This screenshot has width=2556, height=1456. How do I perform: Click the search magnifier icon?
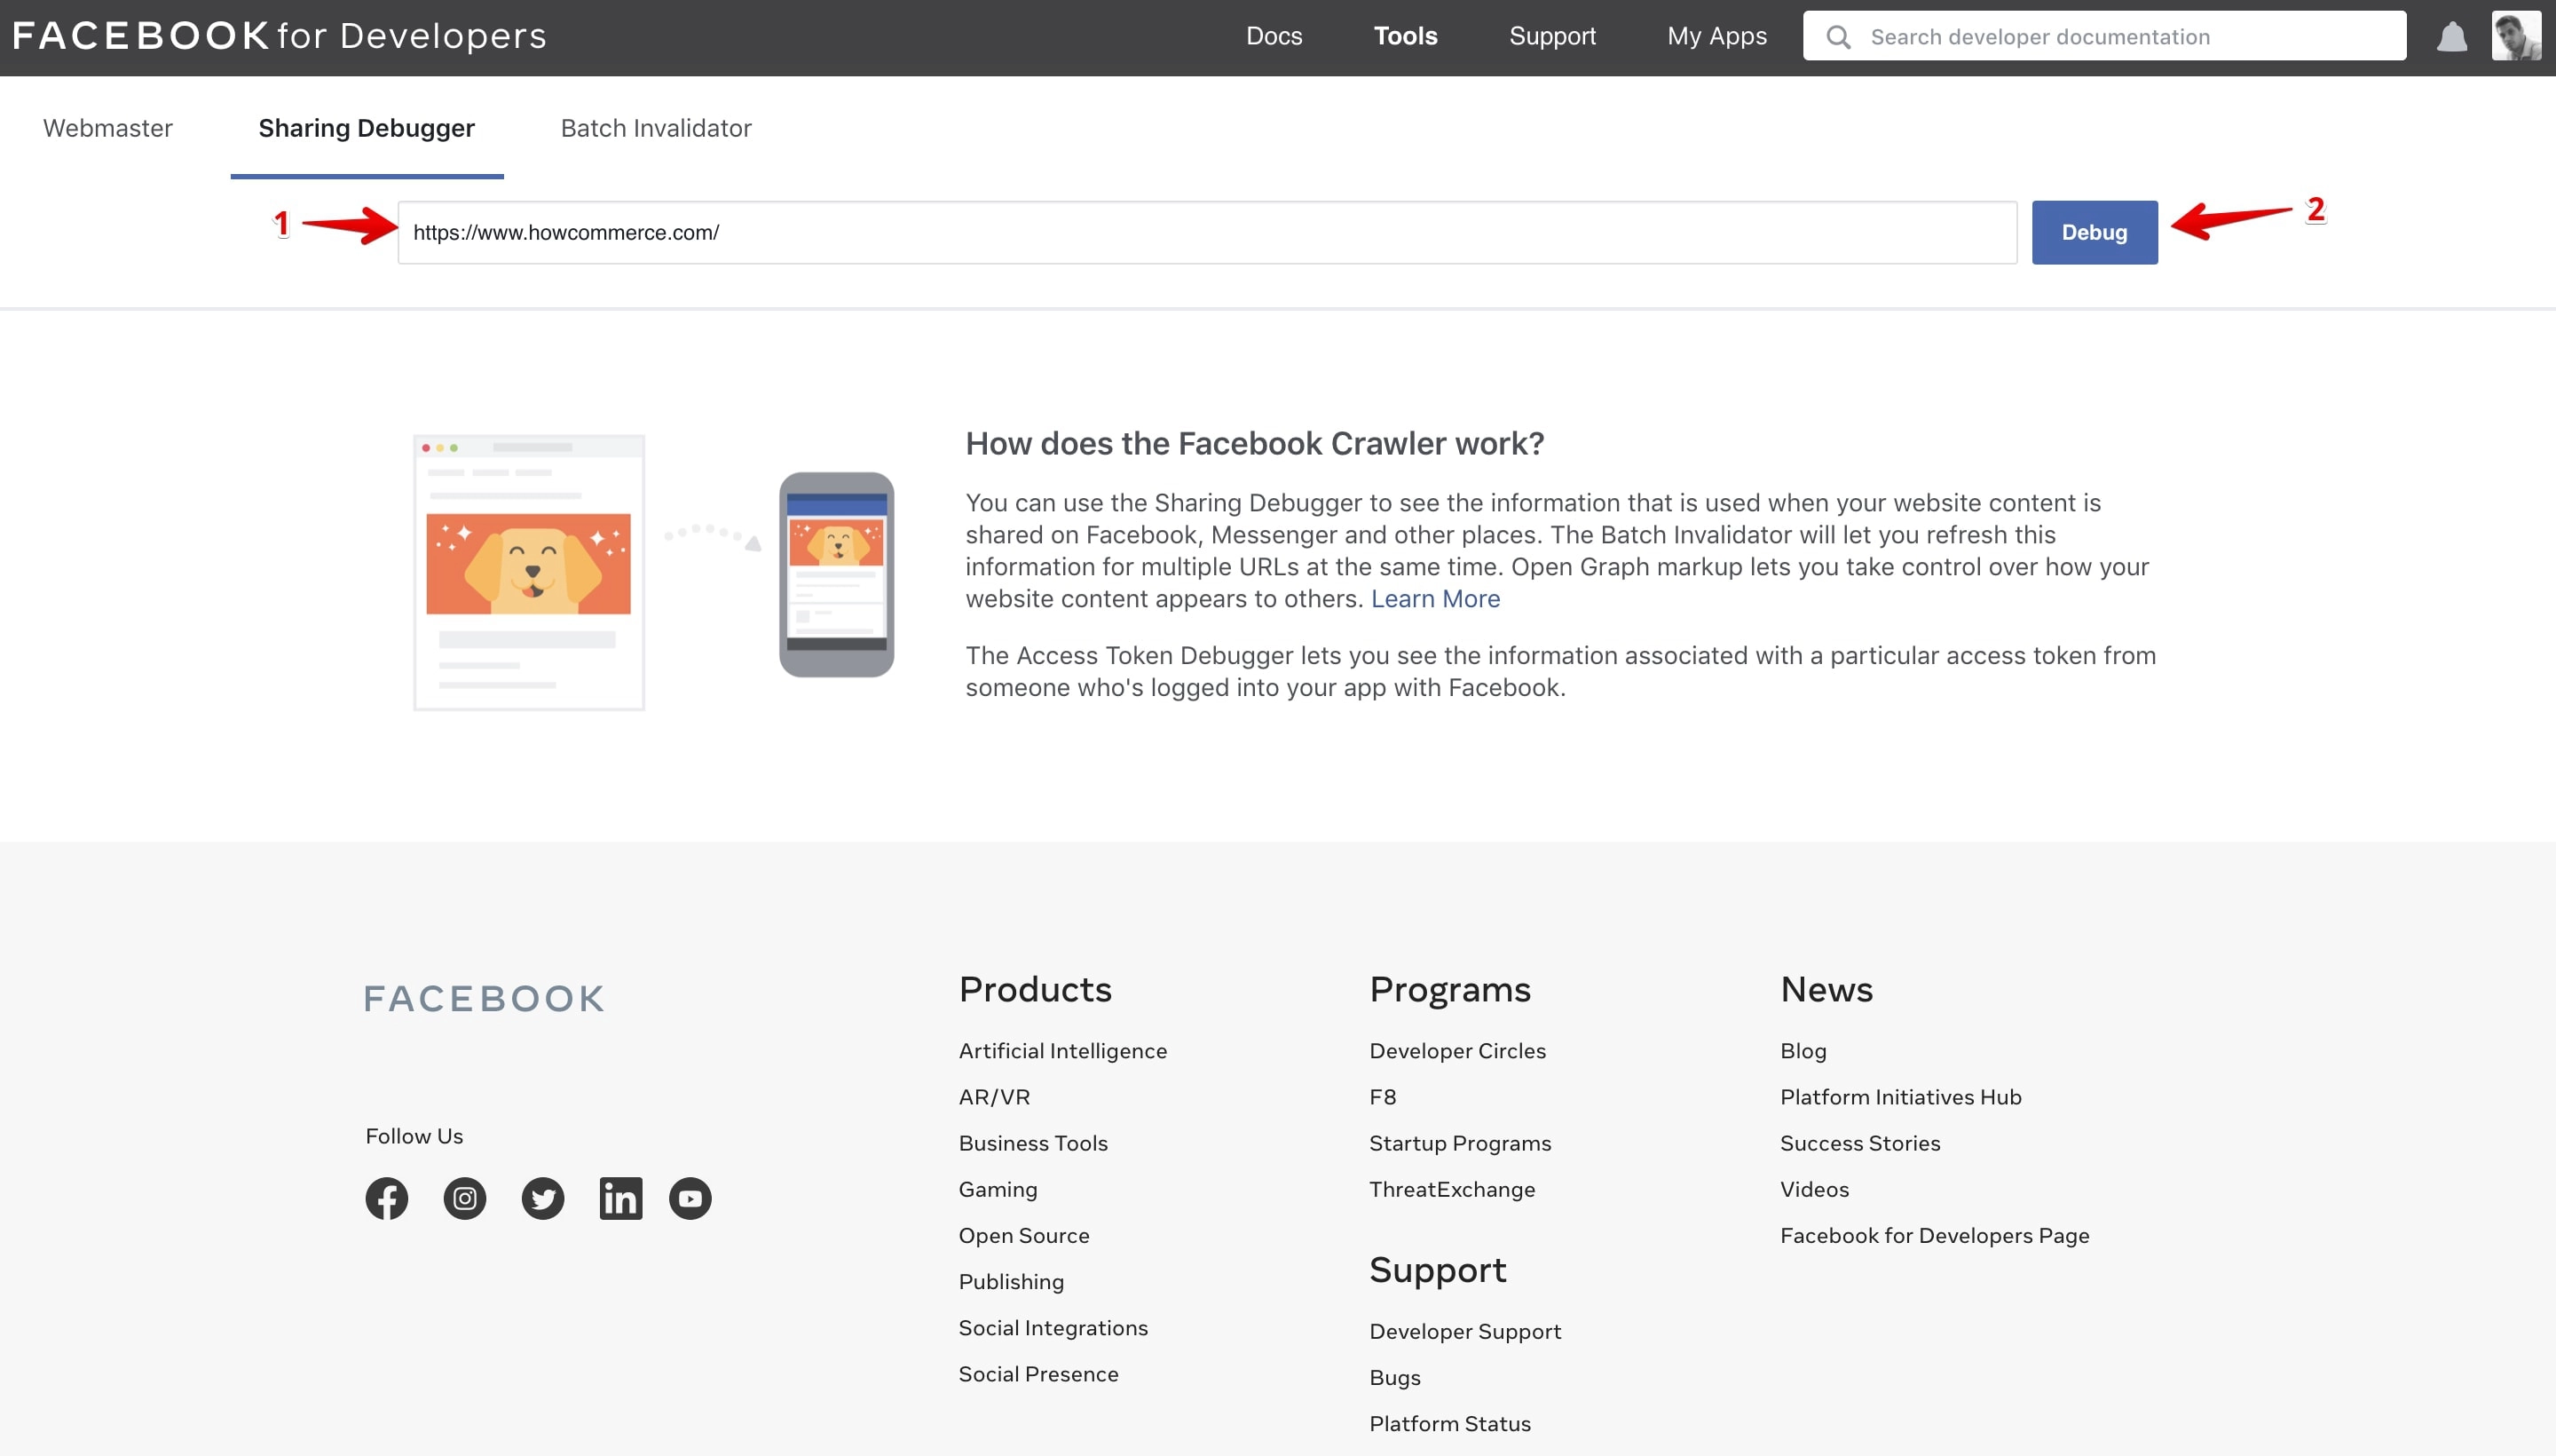click(x=1837, y=37)
